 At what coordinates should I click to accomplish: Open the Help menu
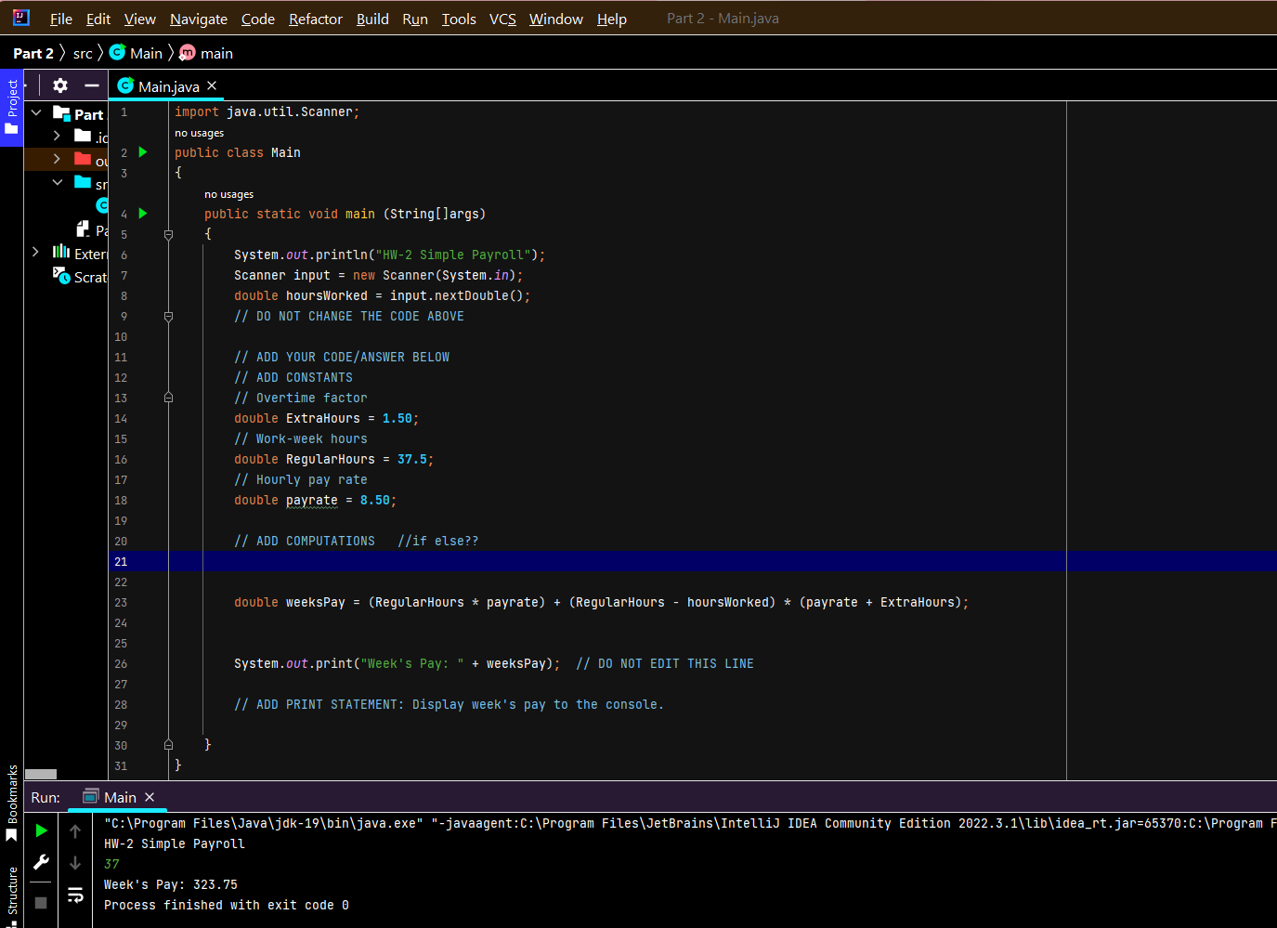pos(611,19)
